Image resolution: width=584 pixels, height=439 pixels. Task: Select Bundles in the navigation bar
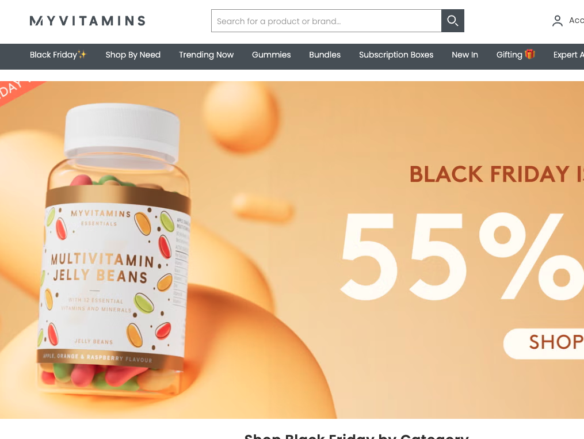coord(325,55)
